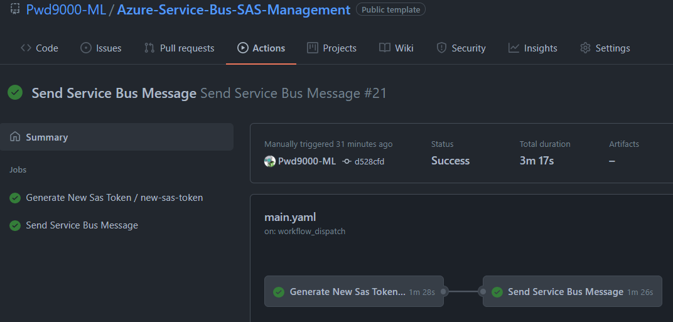Click the on: workflow_dispatch trigger text
The height and width of the screenshot is (322, 673).
[304, 232]
